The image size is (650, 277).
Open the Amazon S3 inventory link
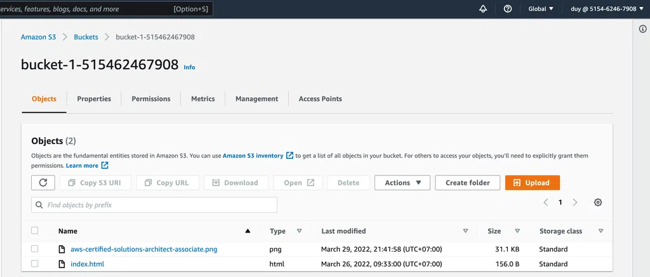click(x=253, y=156)
